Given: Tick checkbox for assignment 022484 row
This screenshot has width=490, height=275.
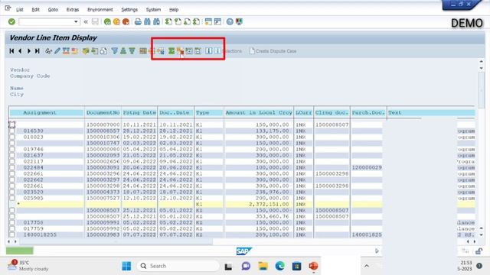Looking at the screenshot, I should point(12,168).
